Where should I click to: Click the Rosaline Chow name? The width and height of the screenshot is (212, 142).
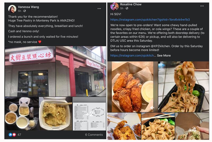[x=131, y=4]
